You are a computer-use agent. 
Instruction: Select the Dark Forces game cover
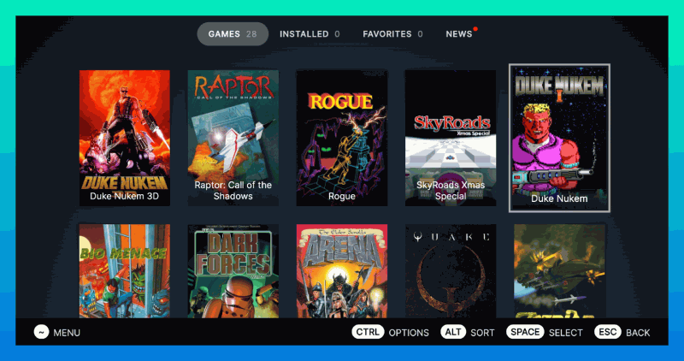click(x=233, y=271)
